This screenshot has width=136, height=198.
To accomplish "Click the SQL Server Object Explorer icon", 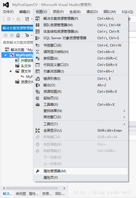I will coord(38,38).
